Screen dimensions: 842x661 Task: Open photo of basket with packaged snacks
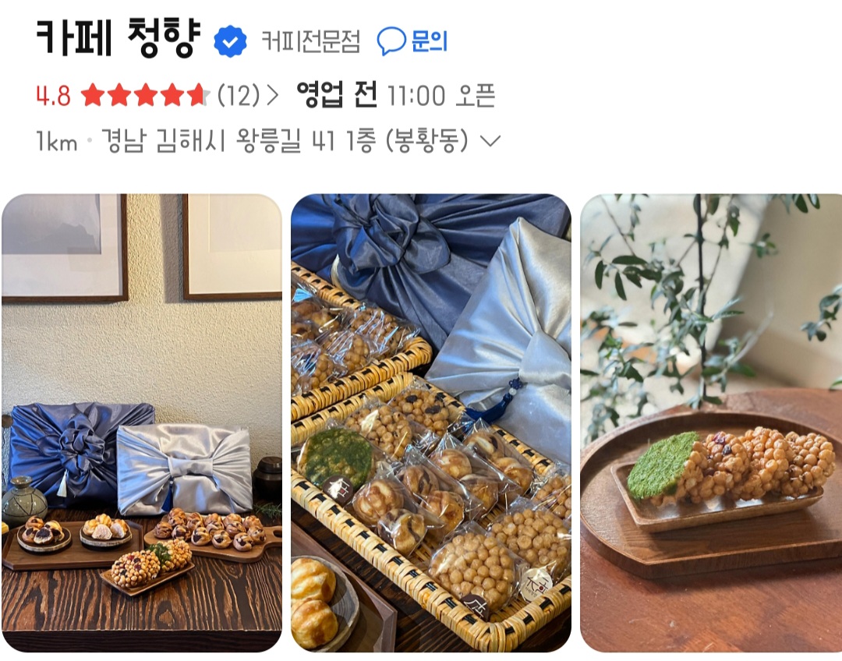[x=430, y=422]
